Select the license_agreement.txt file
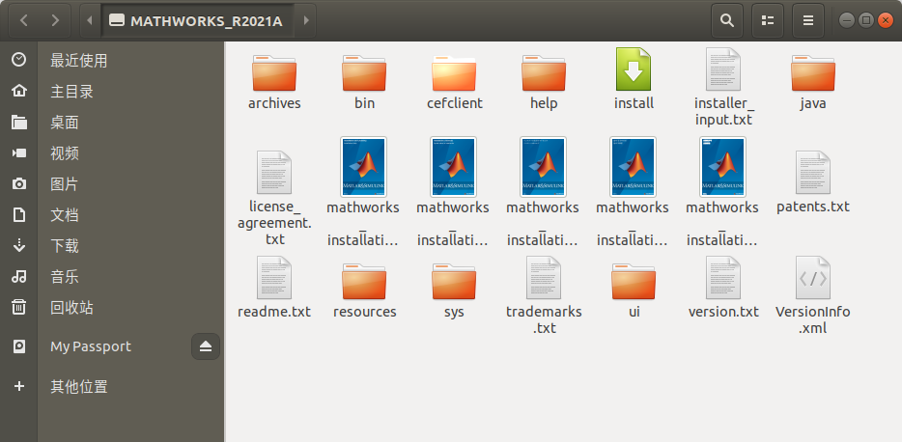Viewport: 902px width, 442px height. 274,198
